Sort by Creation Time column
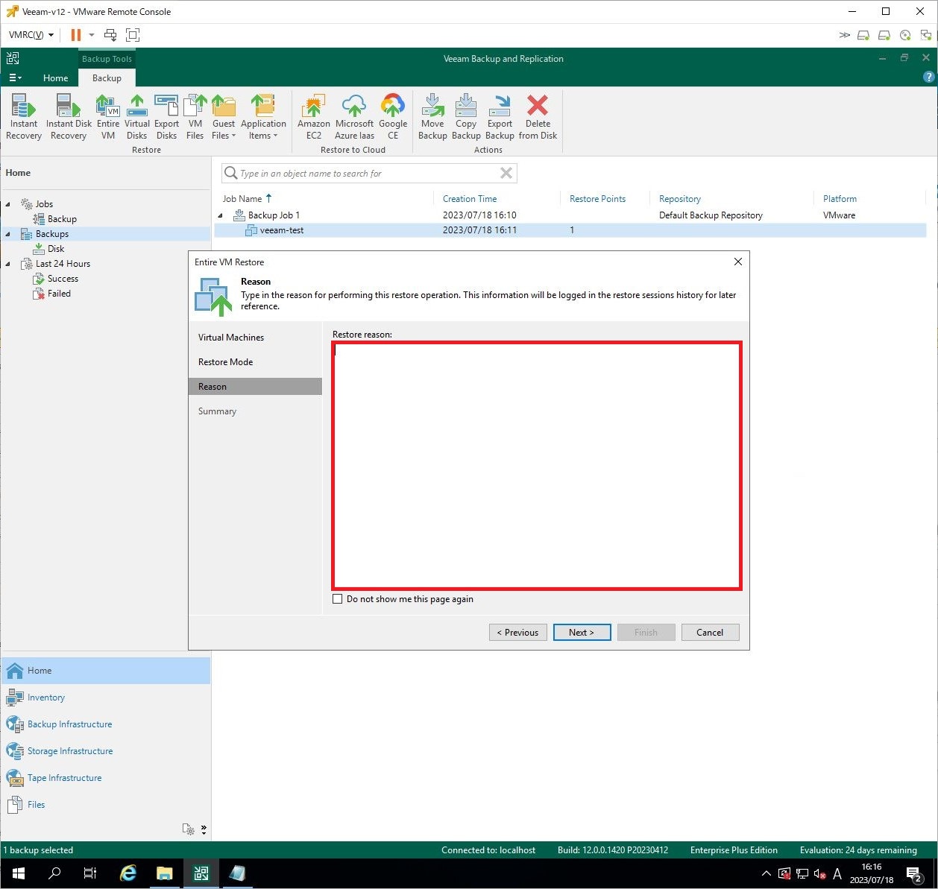Viewport: 938px width, 889px height. point(470,199)
